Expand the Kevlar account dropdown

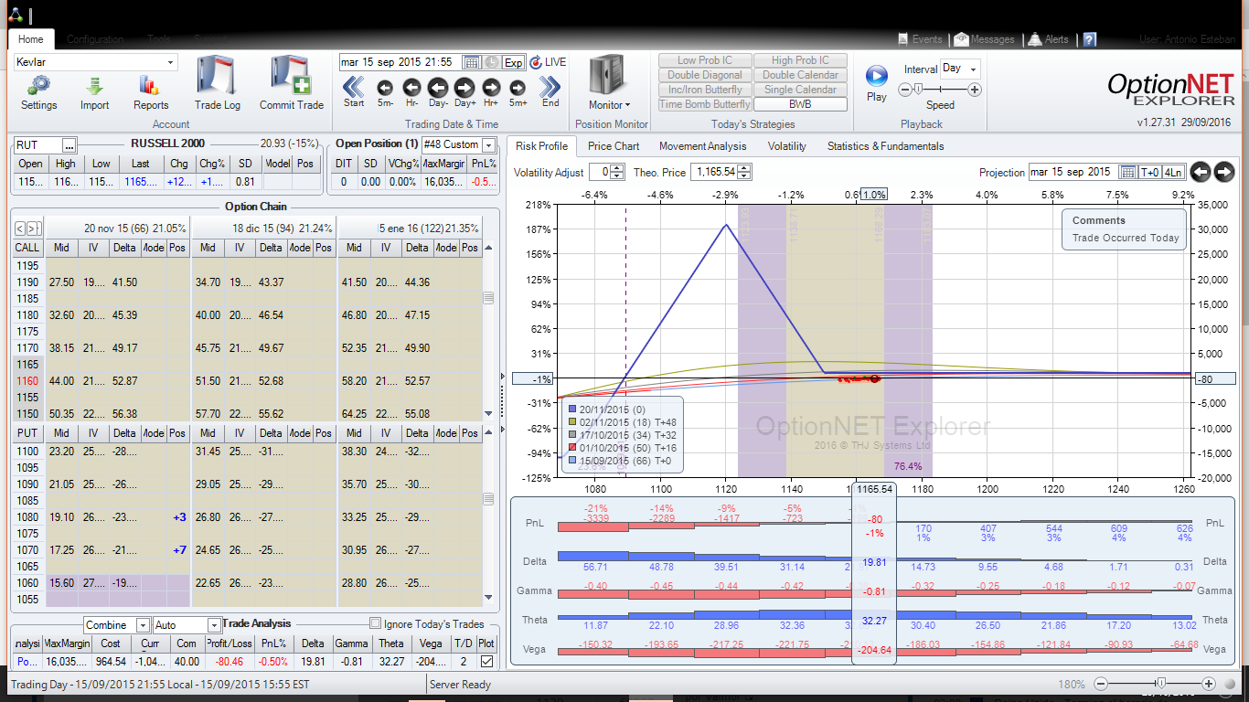pyautogui.click(x=170, y=62)
